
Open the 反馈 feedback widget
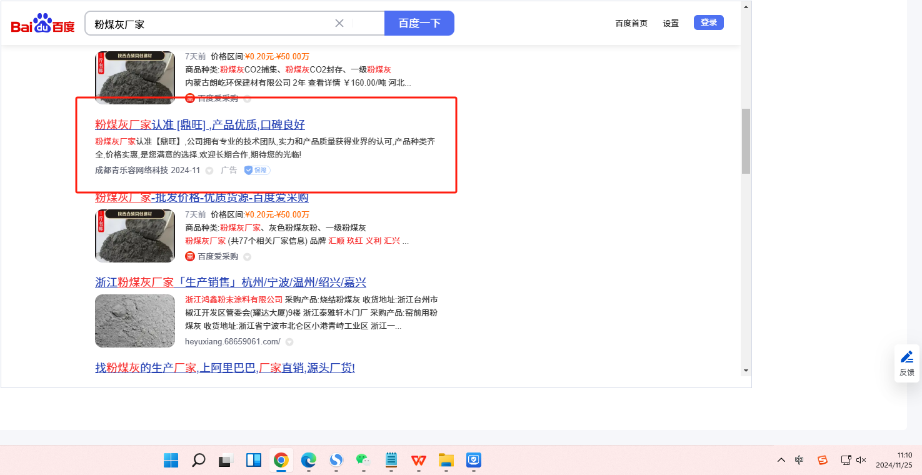[906, 363]
